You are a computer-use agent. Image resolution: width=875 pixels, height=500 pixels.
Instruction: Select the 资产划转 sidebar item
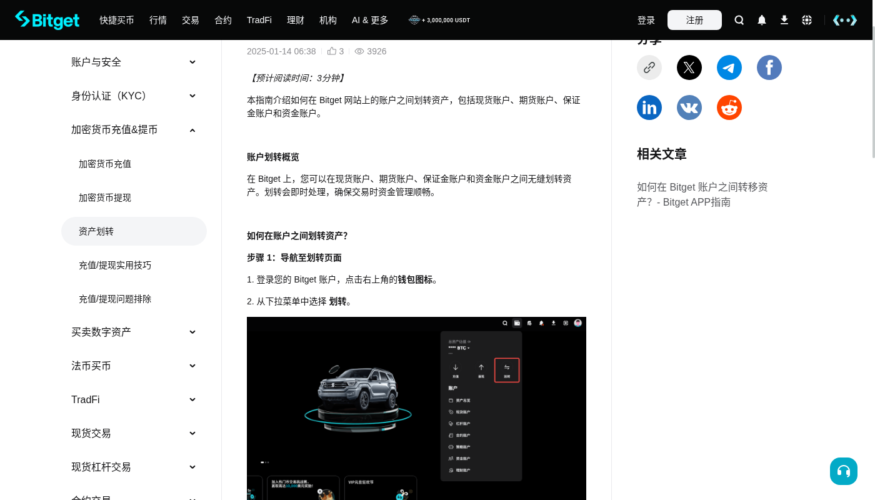point(134,231)
